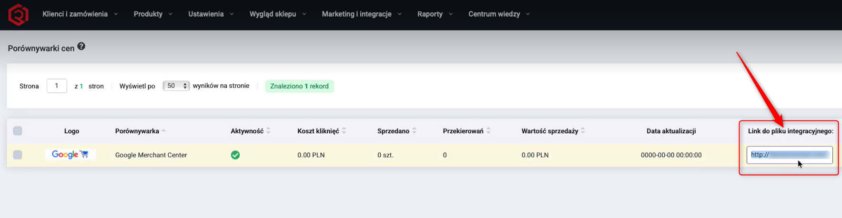Sort by Sprzedano column arrows

[414, 131]
